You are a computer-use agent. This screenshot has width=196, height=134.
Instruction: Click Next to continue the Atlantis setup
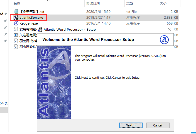131,125
